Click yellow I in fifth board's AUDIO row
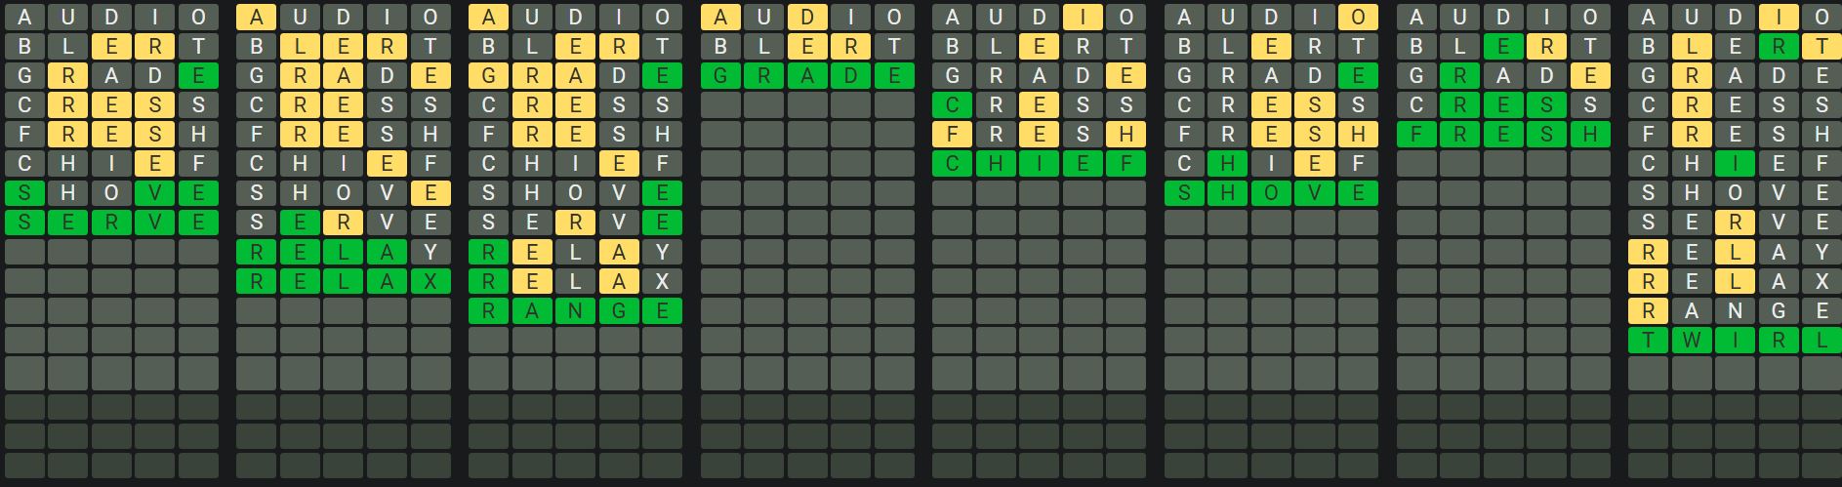The height and width of the screenshot is (487, 1842). tap(1083, 17)
